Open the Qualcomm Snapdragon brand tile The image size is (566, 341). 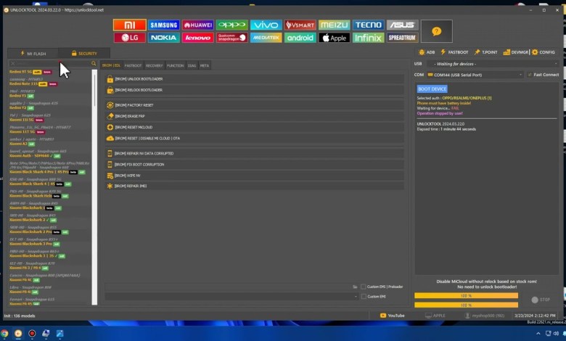tap(231, 38)
